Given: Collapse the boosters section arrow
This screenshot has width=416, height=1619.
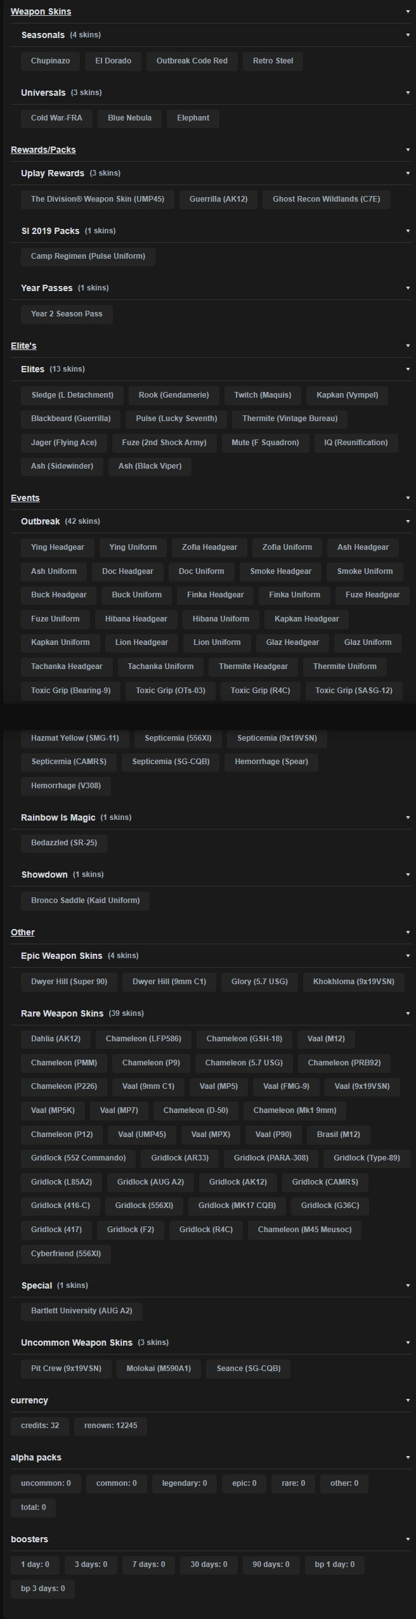Looking at the screenshot, I should 408,1539.
